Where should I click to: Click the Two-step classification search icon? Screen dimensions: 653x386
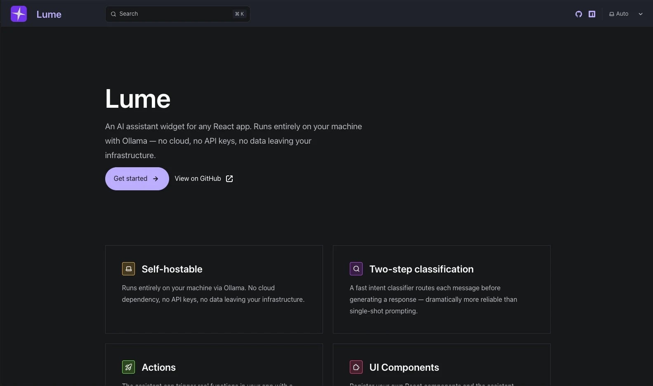(356, 269)
